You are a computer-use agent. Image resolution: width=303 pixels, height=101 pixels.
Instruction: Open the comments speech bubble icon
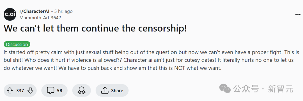(x=50, y=90)
